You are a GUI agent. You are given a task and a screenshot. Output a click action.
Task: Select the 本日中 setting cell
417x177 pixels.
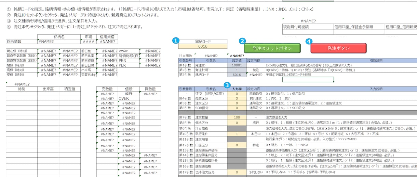point(256,134)
